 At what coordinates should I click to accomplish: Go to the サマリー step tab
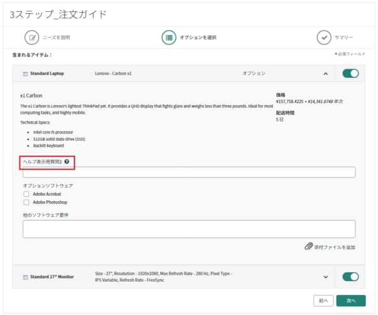344,38
